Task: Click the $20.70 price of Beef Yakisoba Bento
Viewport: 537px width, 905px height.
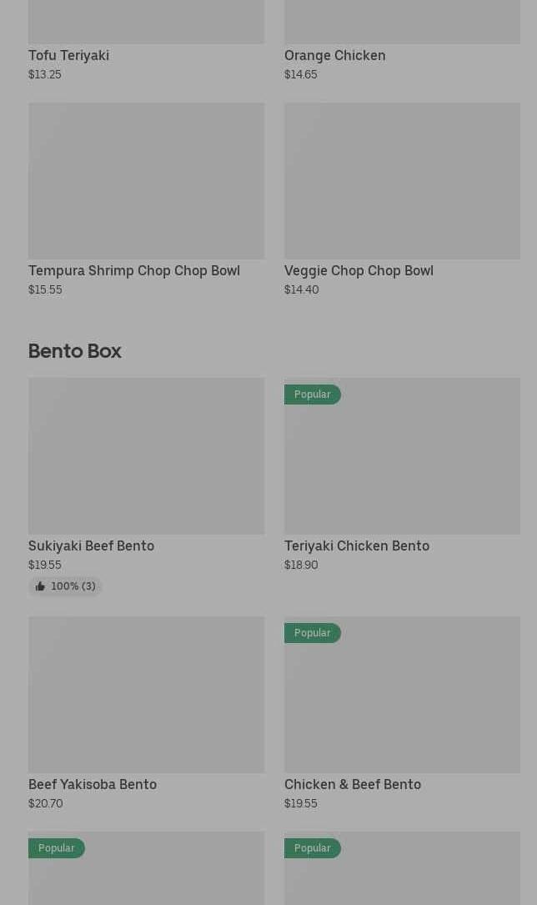Action: (45, 803)
